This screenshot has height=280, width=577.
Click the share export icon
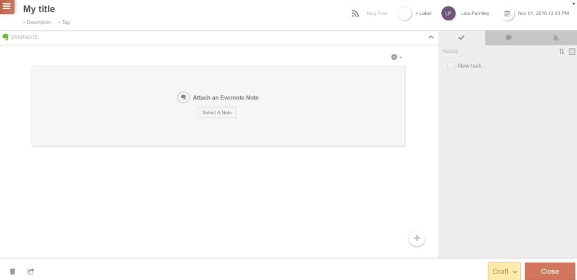click(31, 271)
